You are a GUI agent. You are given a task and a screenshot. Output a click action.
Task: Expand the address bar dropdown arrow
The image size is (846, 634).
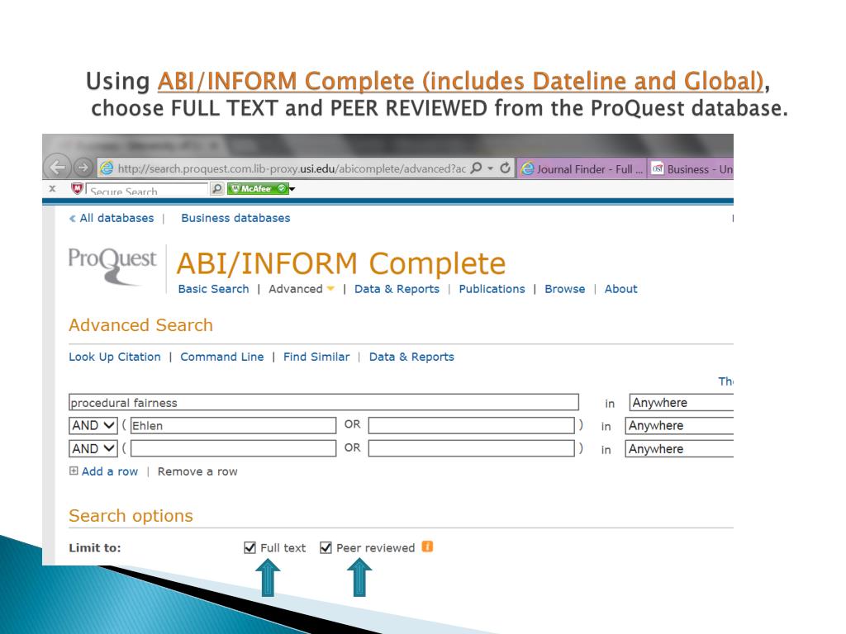[490, 168]
